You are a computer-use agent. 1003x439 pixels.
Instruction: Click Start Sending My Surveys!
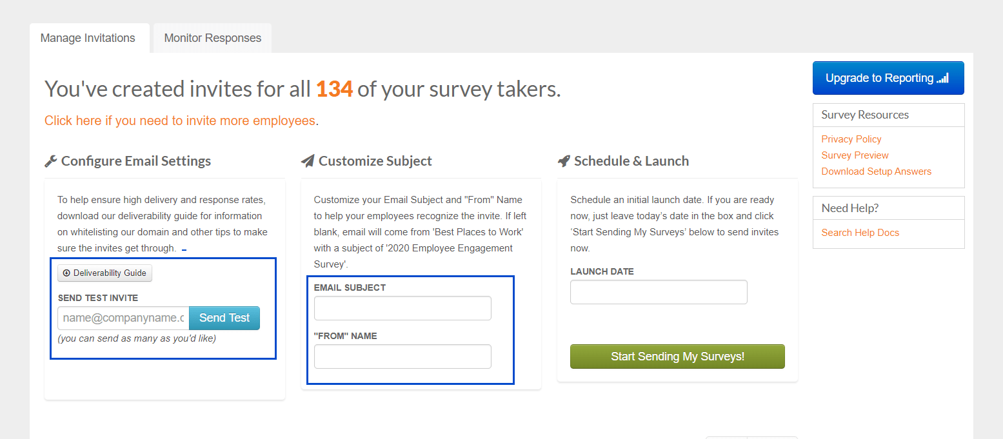click(677, 356)
